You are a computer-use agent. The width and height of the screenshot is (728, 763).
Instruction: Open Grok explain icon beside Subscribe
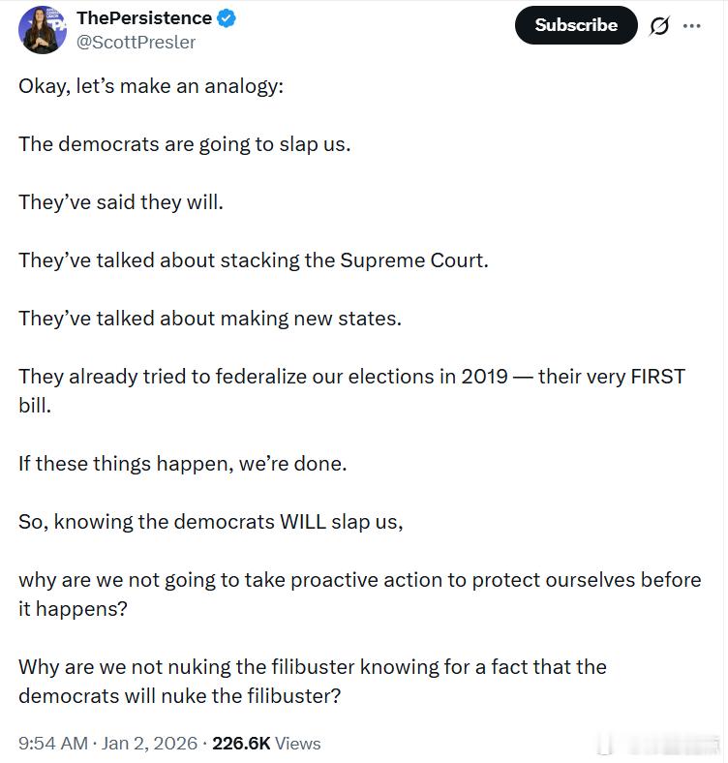pyautogui.click(x=659, y=25)
